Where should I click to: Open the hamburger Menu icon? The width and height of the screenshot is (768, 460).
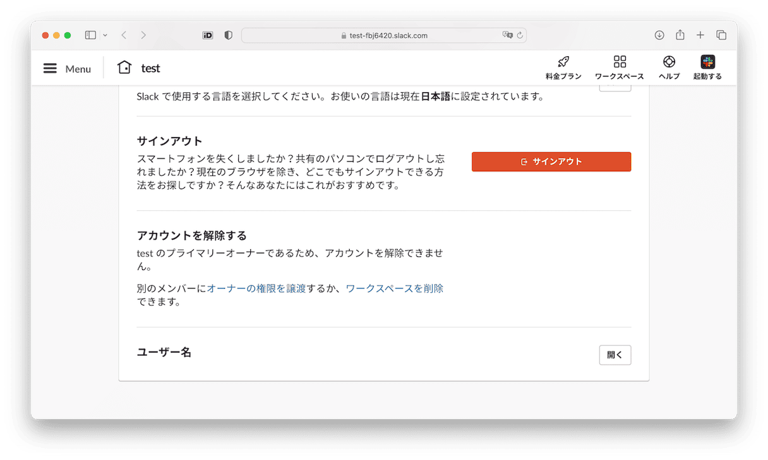coord(50,68)
